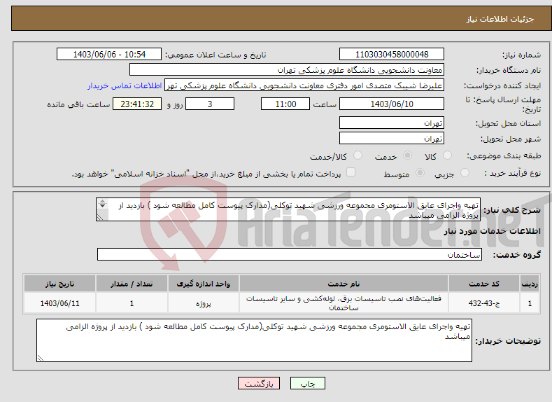The image size is (552, 402).
Task: Click the request creator field علیرضا شیبک
Action: pos(304,85)
